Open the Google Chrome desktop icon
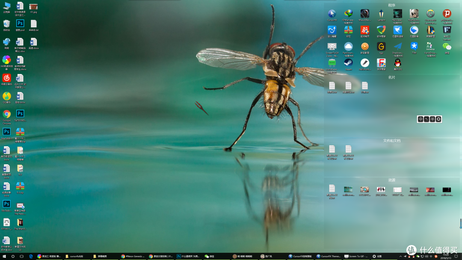Viewport: 462px width, 260px height. 6,114
